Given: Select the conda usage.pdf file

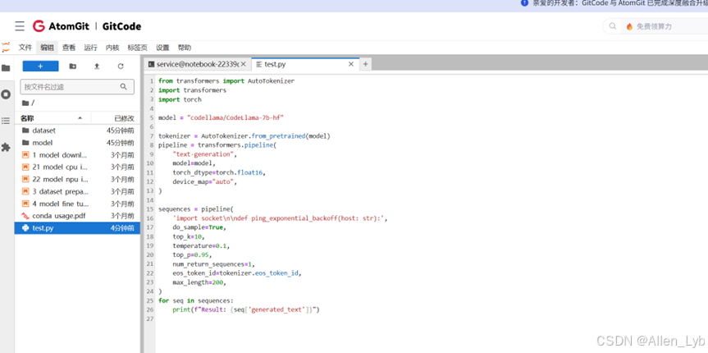Looking at the screenshot, I should 78,216.
